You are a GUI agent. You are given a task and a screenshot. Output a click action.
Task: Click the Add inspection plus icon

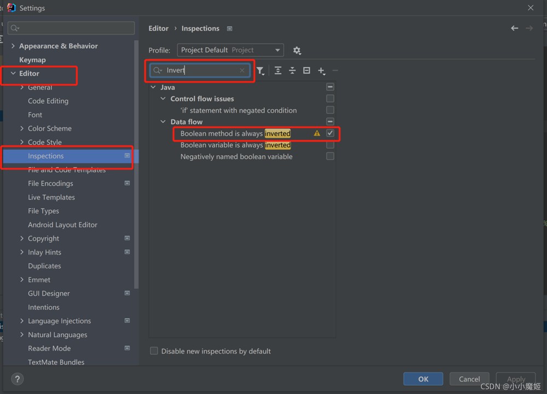tap(321, 70)
